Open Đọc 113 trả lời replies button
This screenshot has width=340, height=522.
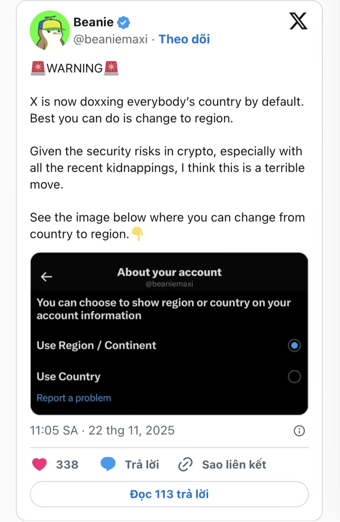point(169,494)
